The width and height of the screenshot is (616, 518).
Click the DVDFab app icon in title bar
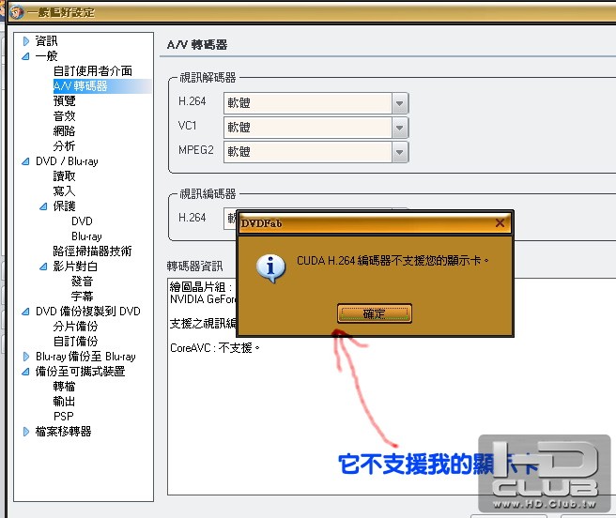pyautogui.click(x=16, y=12)
